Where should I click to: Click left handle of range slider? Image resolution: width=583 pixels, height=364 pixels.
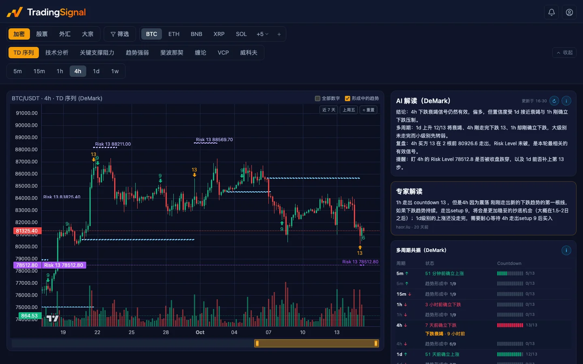pyautogui.click(x=257, y=343)
